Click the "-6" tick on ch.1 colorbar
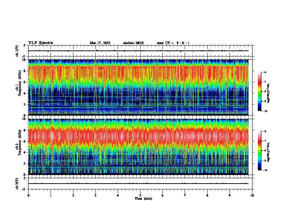Screen dimensions: 284x219 tap(265, 72)
